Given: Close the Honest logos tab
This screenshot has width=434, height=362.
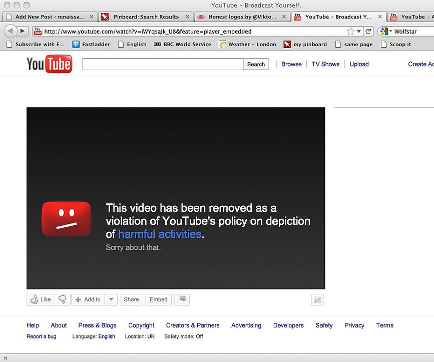Looking at the screenshot, I should [x=284, y=17].
